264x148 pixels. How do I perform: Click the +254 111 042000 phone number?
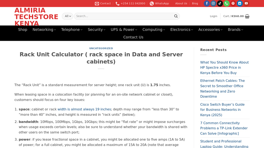tap(133, 3)
